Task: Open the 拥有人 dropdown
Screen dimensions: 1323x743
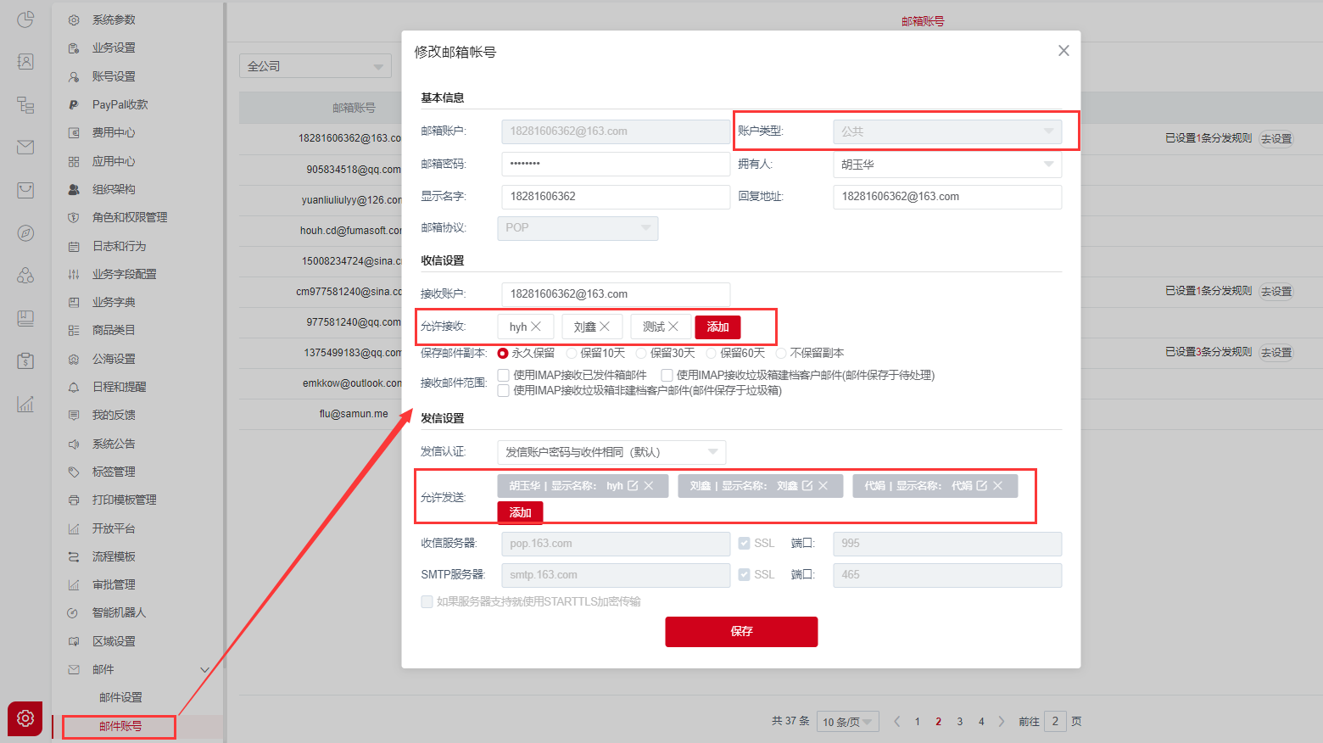Action: (x=946, y=165)
